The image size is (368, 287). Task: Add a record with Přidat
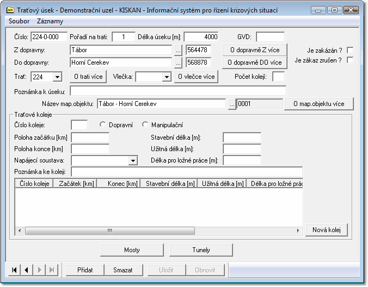(x=85, y=270)
